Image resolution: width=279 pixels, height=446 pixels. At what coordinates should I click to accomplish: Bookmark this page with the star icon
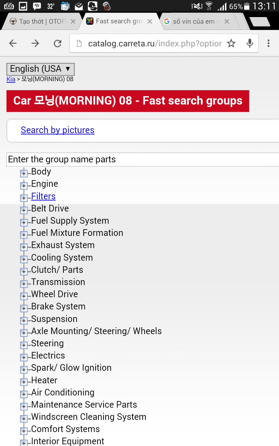coord(231,43)
